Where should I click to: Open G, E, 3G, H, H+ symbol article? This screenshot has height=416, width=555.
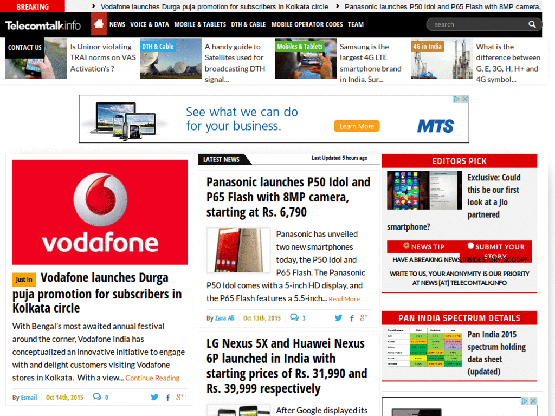(x=508, y=63)
